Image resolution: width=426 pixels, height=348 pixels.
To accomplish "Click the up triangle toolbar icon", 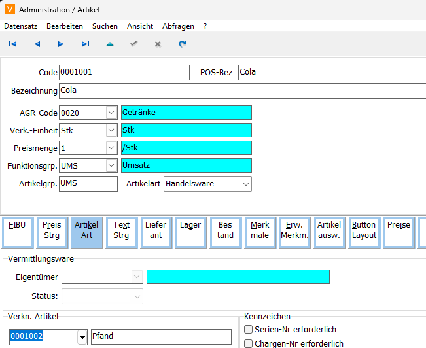I will (x=109, y=44).
